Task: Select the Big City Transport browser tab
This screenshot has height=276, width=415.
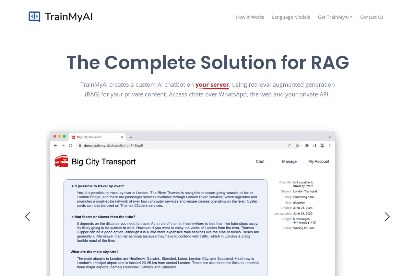Action: tap(97, 137)
